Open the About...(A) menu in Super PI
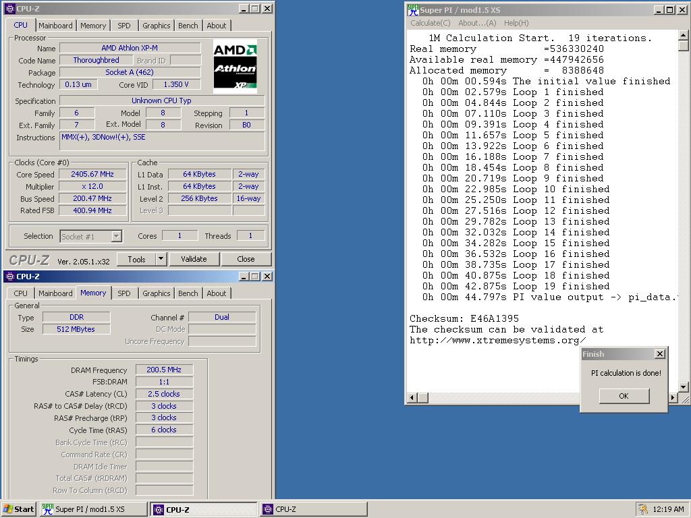 tap(477, 23)
